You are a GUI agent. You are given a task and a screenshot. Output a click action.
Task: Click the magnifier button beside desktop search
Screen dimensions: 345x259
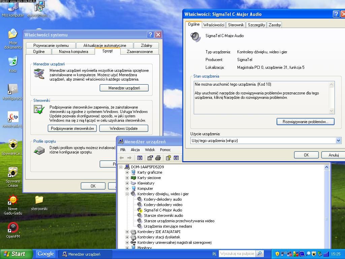[259, 254]
